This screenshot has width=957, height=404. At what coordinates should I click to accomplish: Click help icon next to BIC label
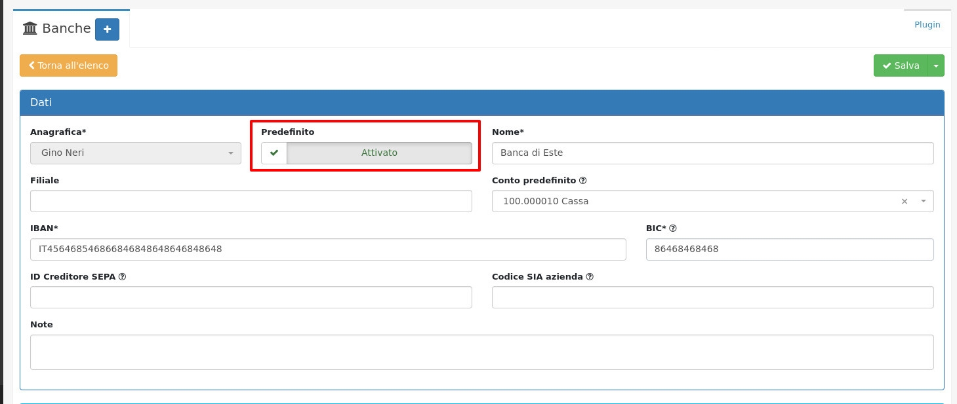[x=672, y=229]
